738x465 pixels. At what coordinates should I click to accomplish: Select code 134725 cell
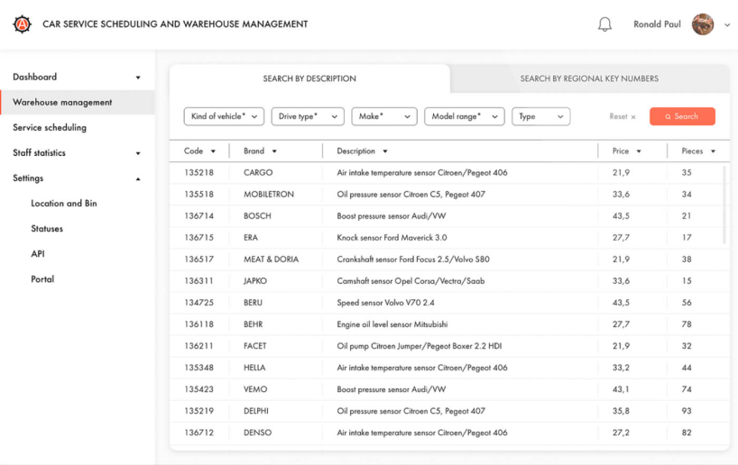[198, 302]
